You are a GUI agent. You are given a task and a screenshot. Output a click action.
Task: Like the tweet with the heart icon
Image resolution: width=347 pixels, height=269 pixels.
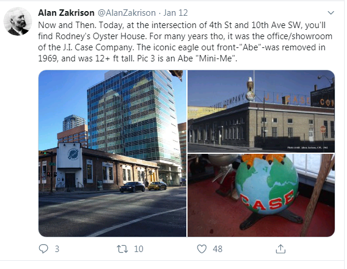click(202, 249)
